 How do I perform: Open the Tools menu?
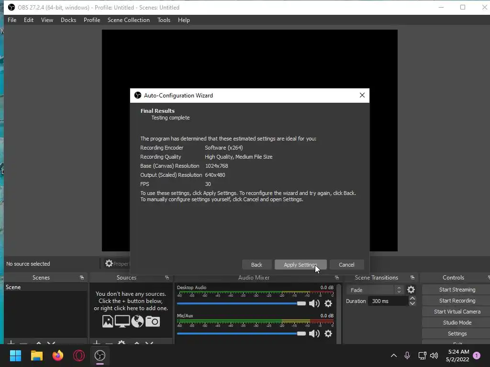164,20
